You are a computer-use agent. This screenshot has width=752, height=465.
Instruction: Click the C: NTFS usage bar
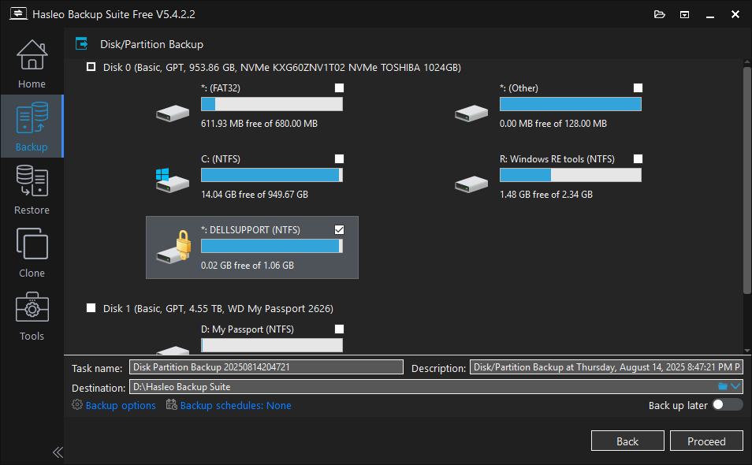[x=271, y=175]
